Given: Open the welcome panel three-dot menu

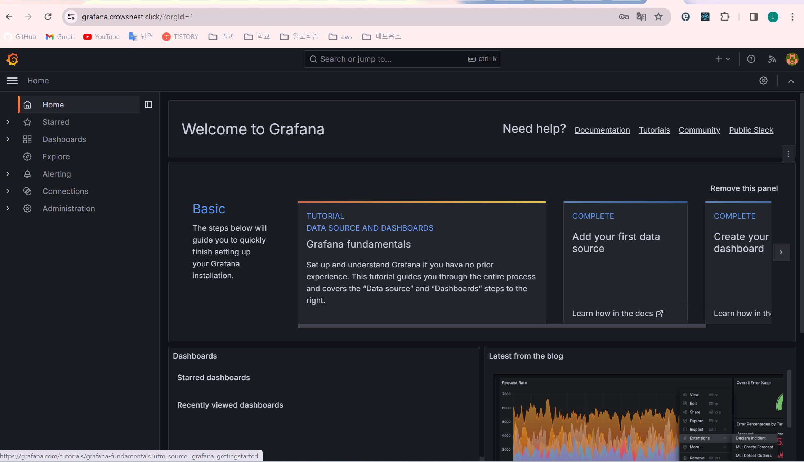Looking at the screenshot, I should (x=789, y=154).
